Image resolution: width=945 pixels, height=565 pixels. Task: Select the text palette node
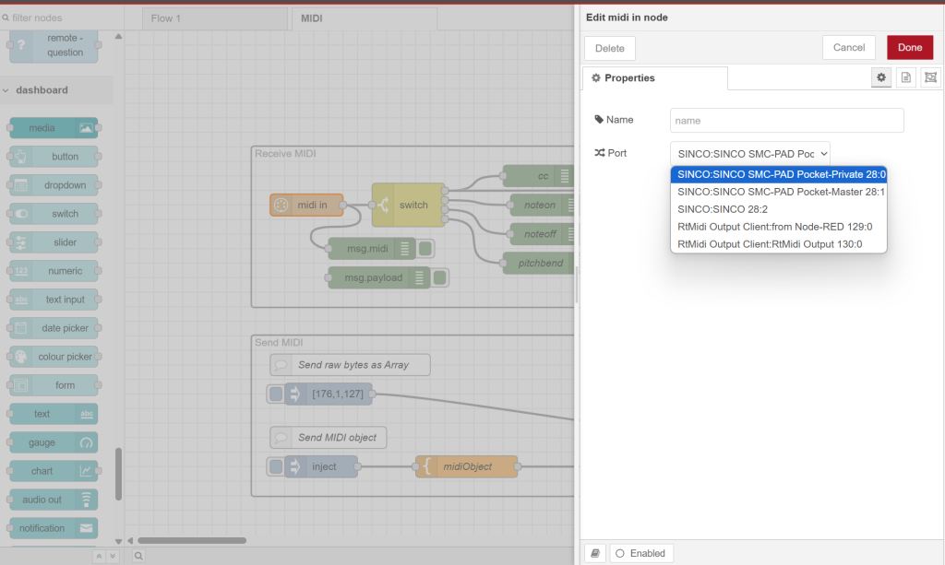click(x=54, y=413)
